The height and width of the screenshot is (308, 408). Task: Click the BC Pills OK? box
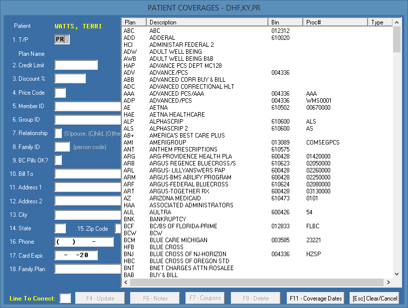click(58, 160)
